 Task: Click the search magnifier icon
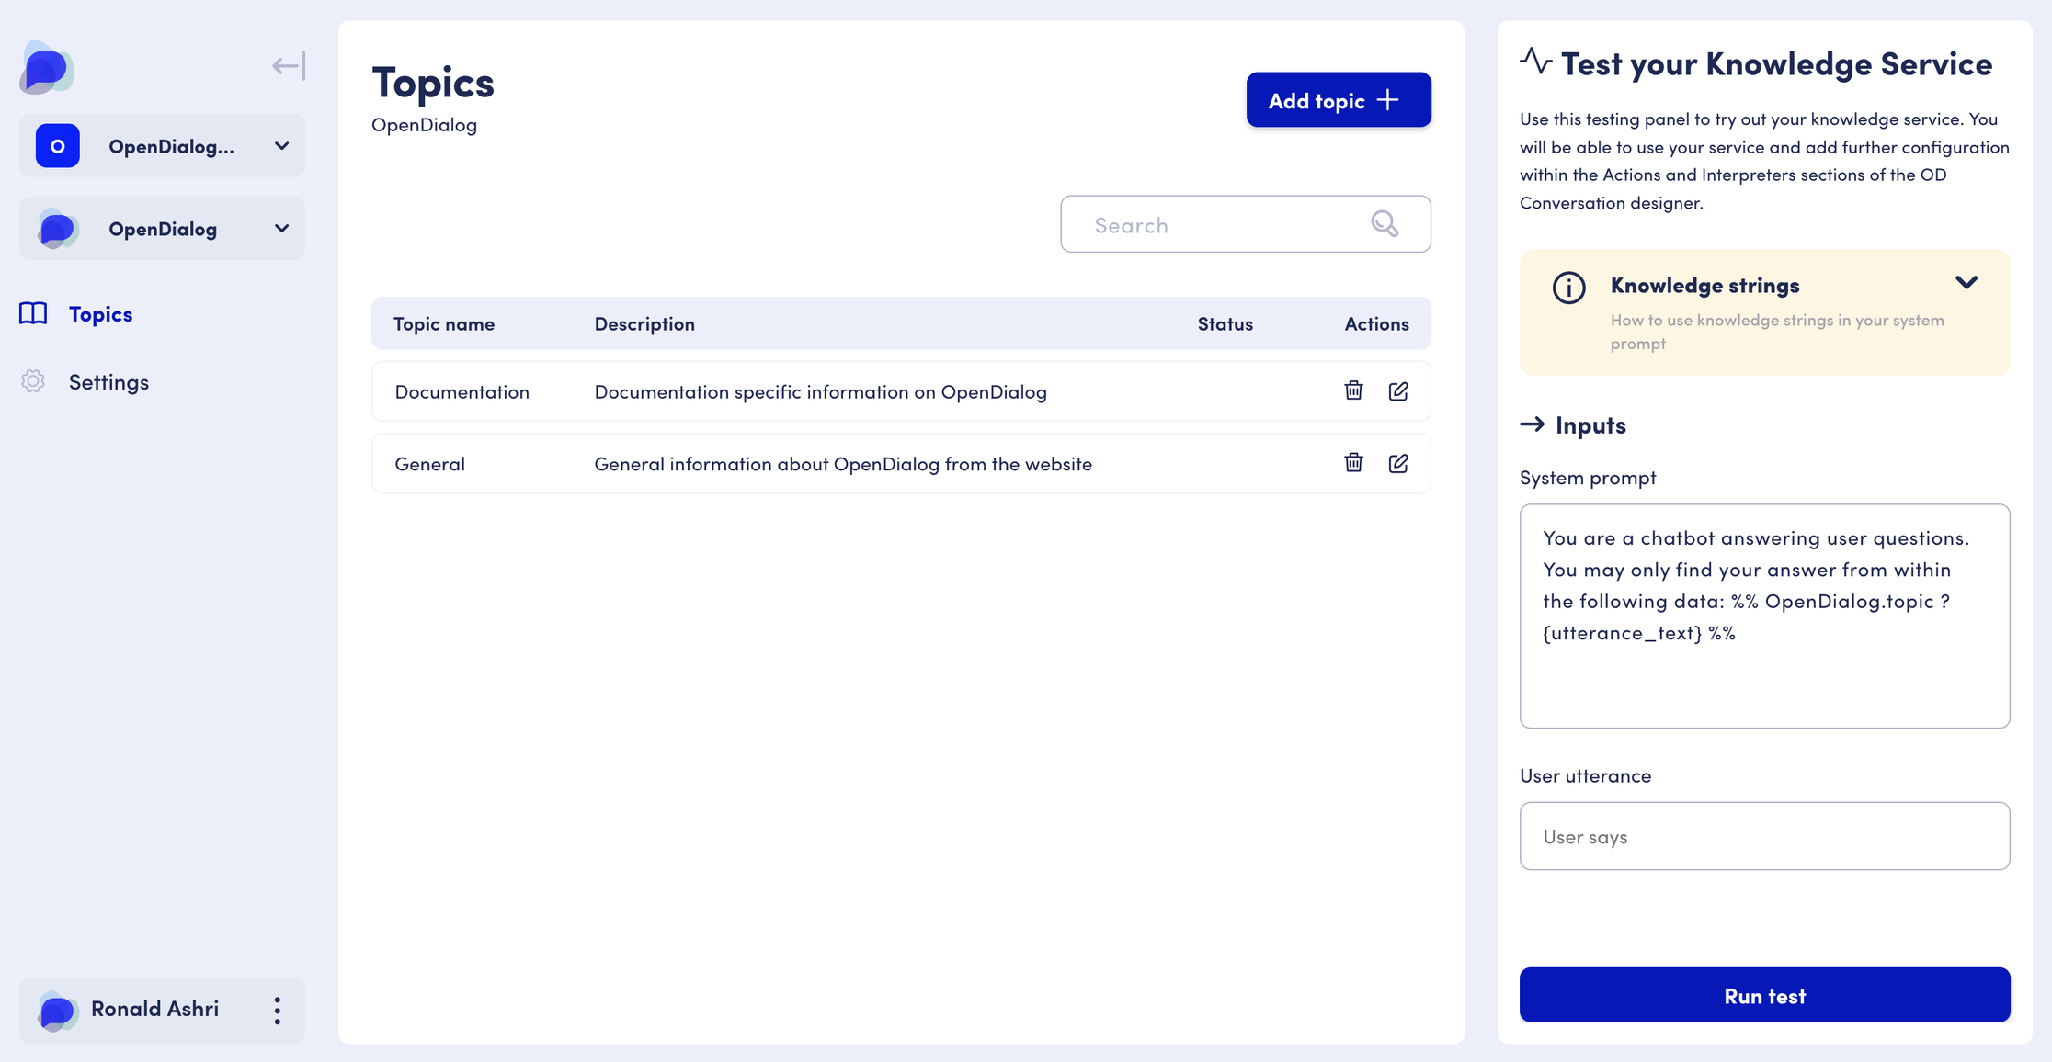tap(1385, 223)
